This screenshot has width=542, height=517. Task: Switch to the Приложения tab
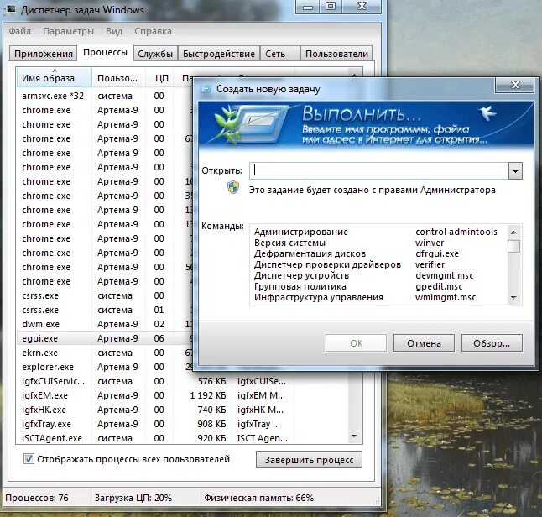click(43, 54)
